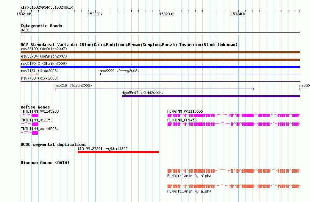The width and height of the screenshot is (310, 202).
Task: Click the ruler's right arrowhead
Action: pyautogui.click(x=299, y=11)
